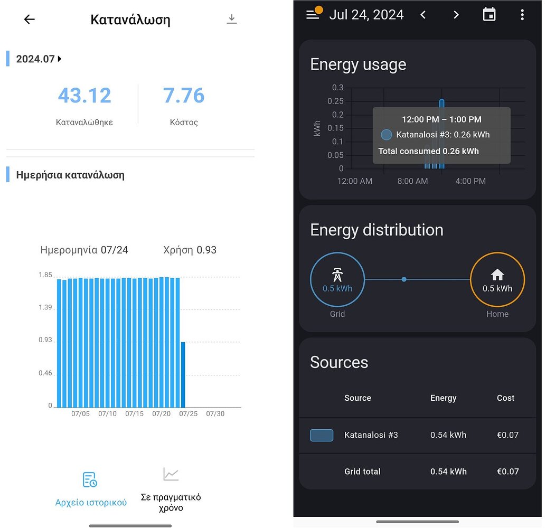This screenshot has width=546, height=528.
Task: Go to next day with right chevron
Action: 456,15
